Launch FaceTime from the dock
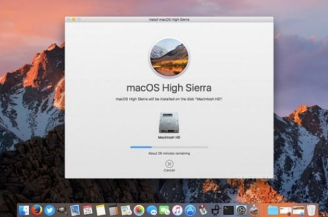 coord(165,210)
